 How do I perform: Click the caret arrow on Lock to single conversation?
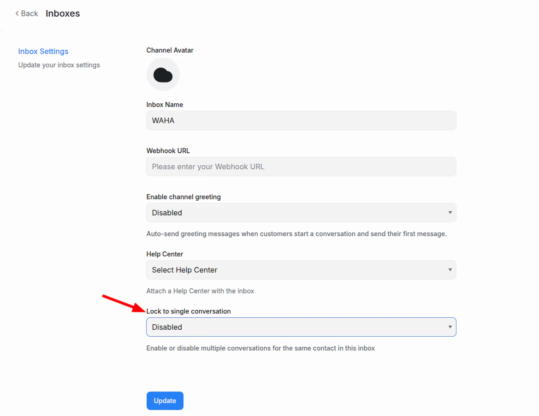450,327
